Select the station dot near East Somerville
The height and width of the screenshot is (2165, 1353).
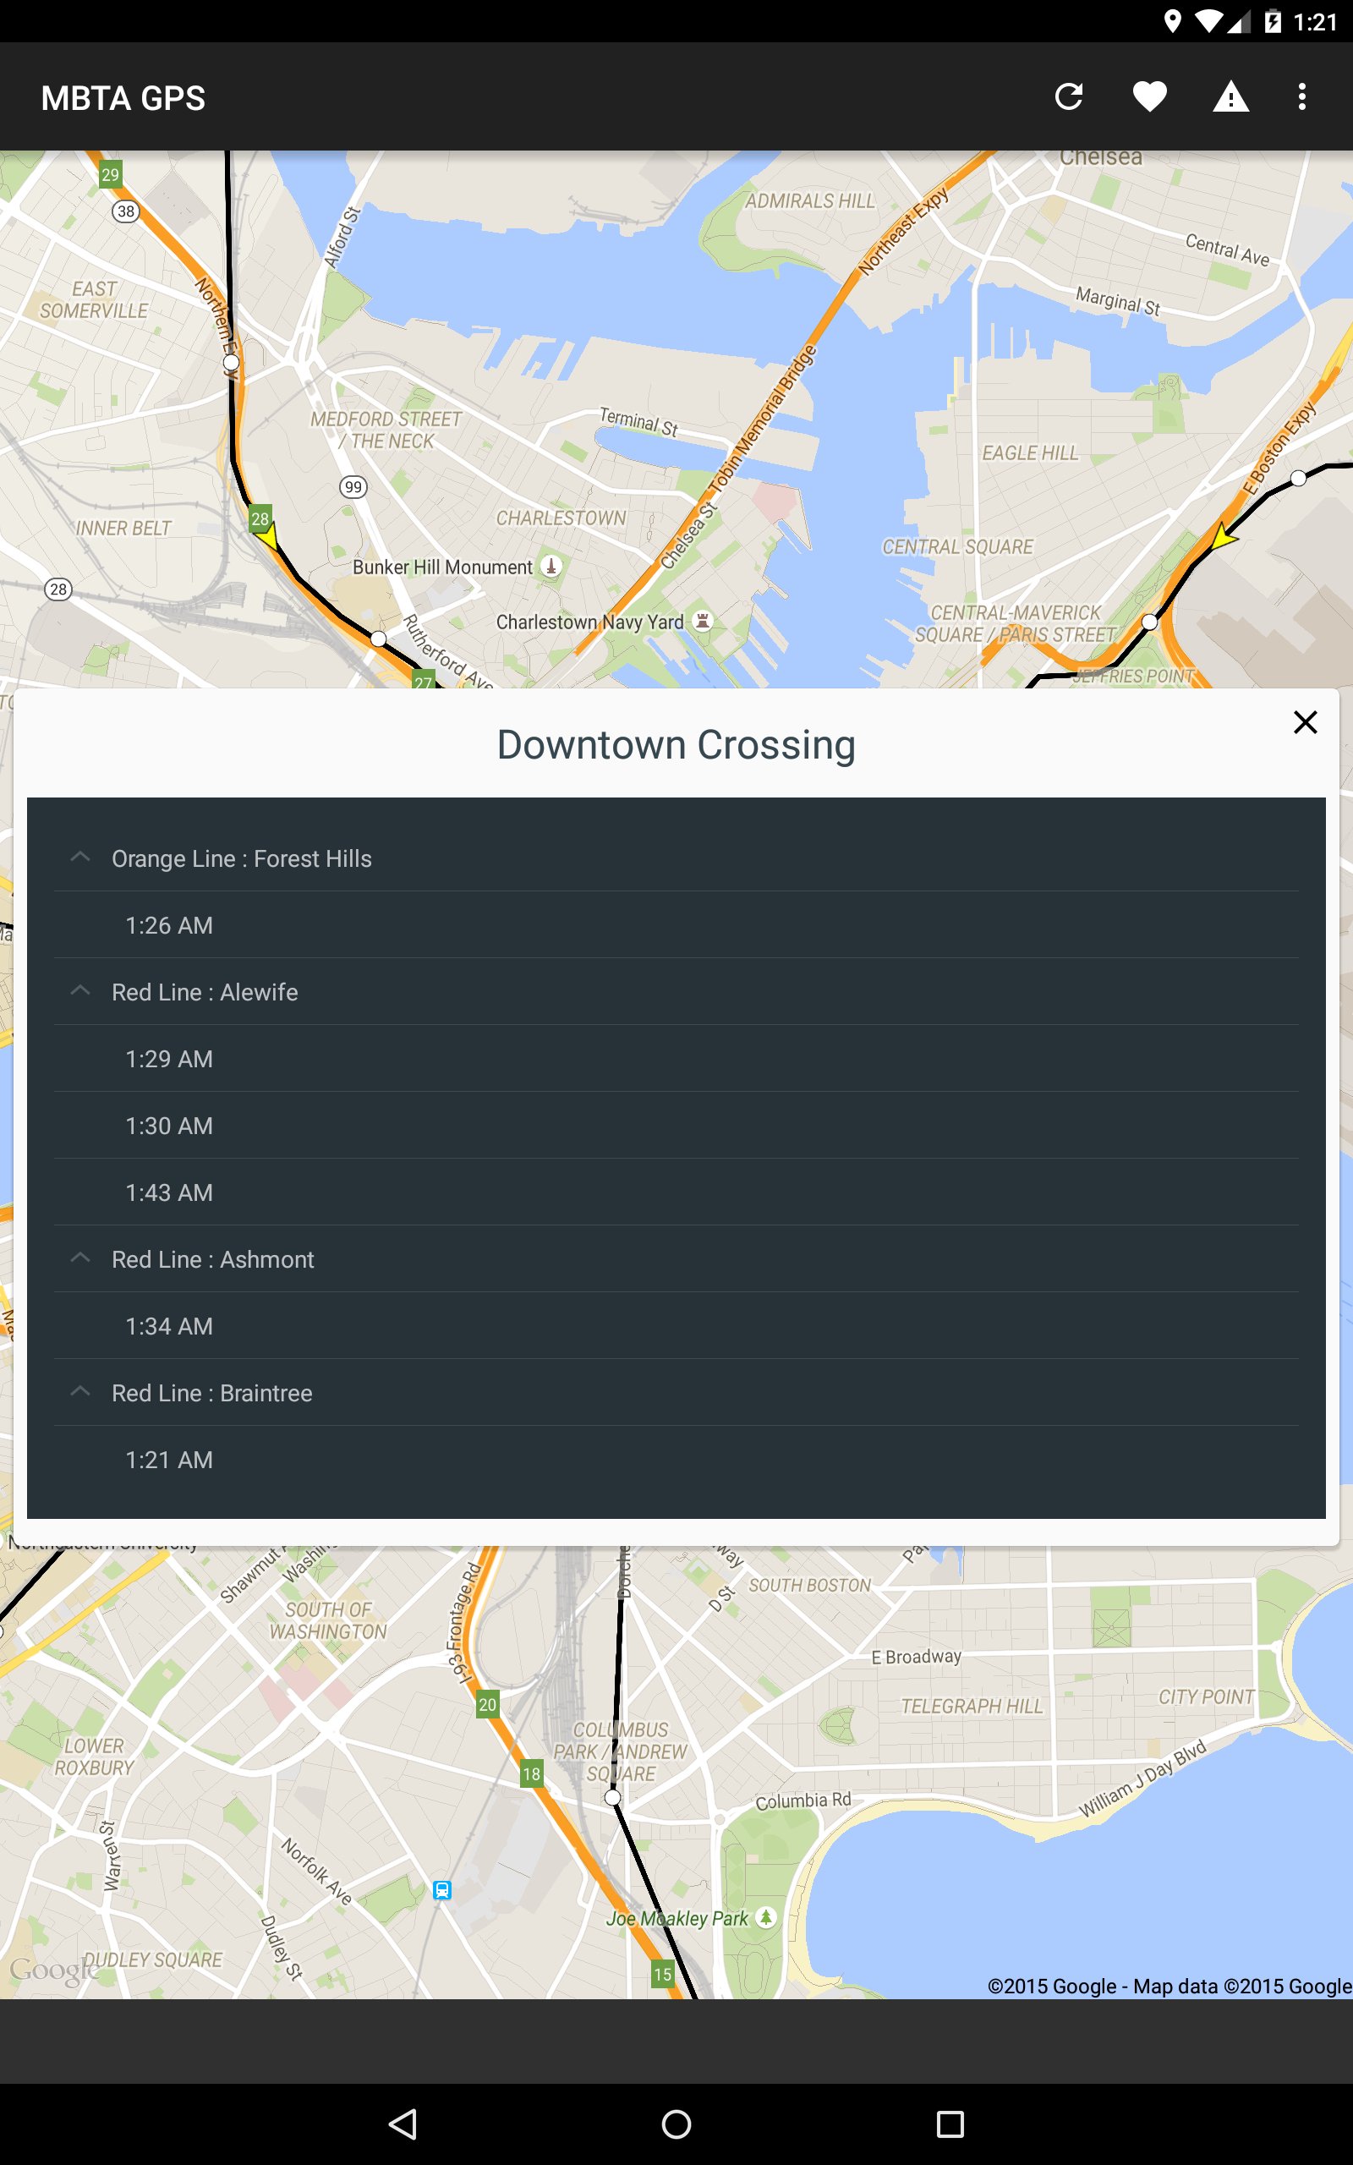click(231, 362)
